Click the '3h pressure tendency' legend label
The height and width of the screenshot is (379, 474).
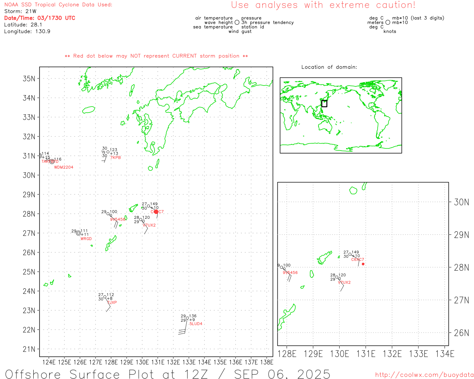[x=267, y=23]
